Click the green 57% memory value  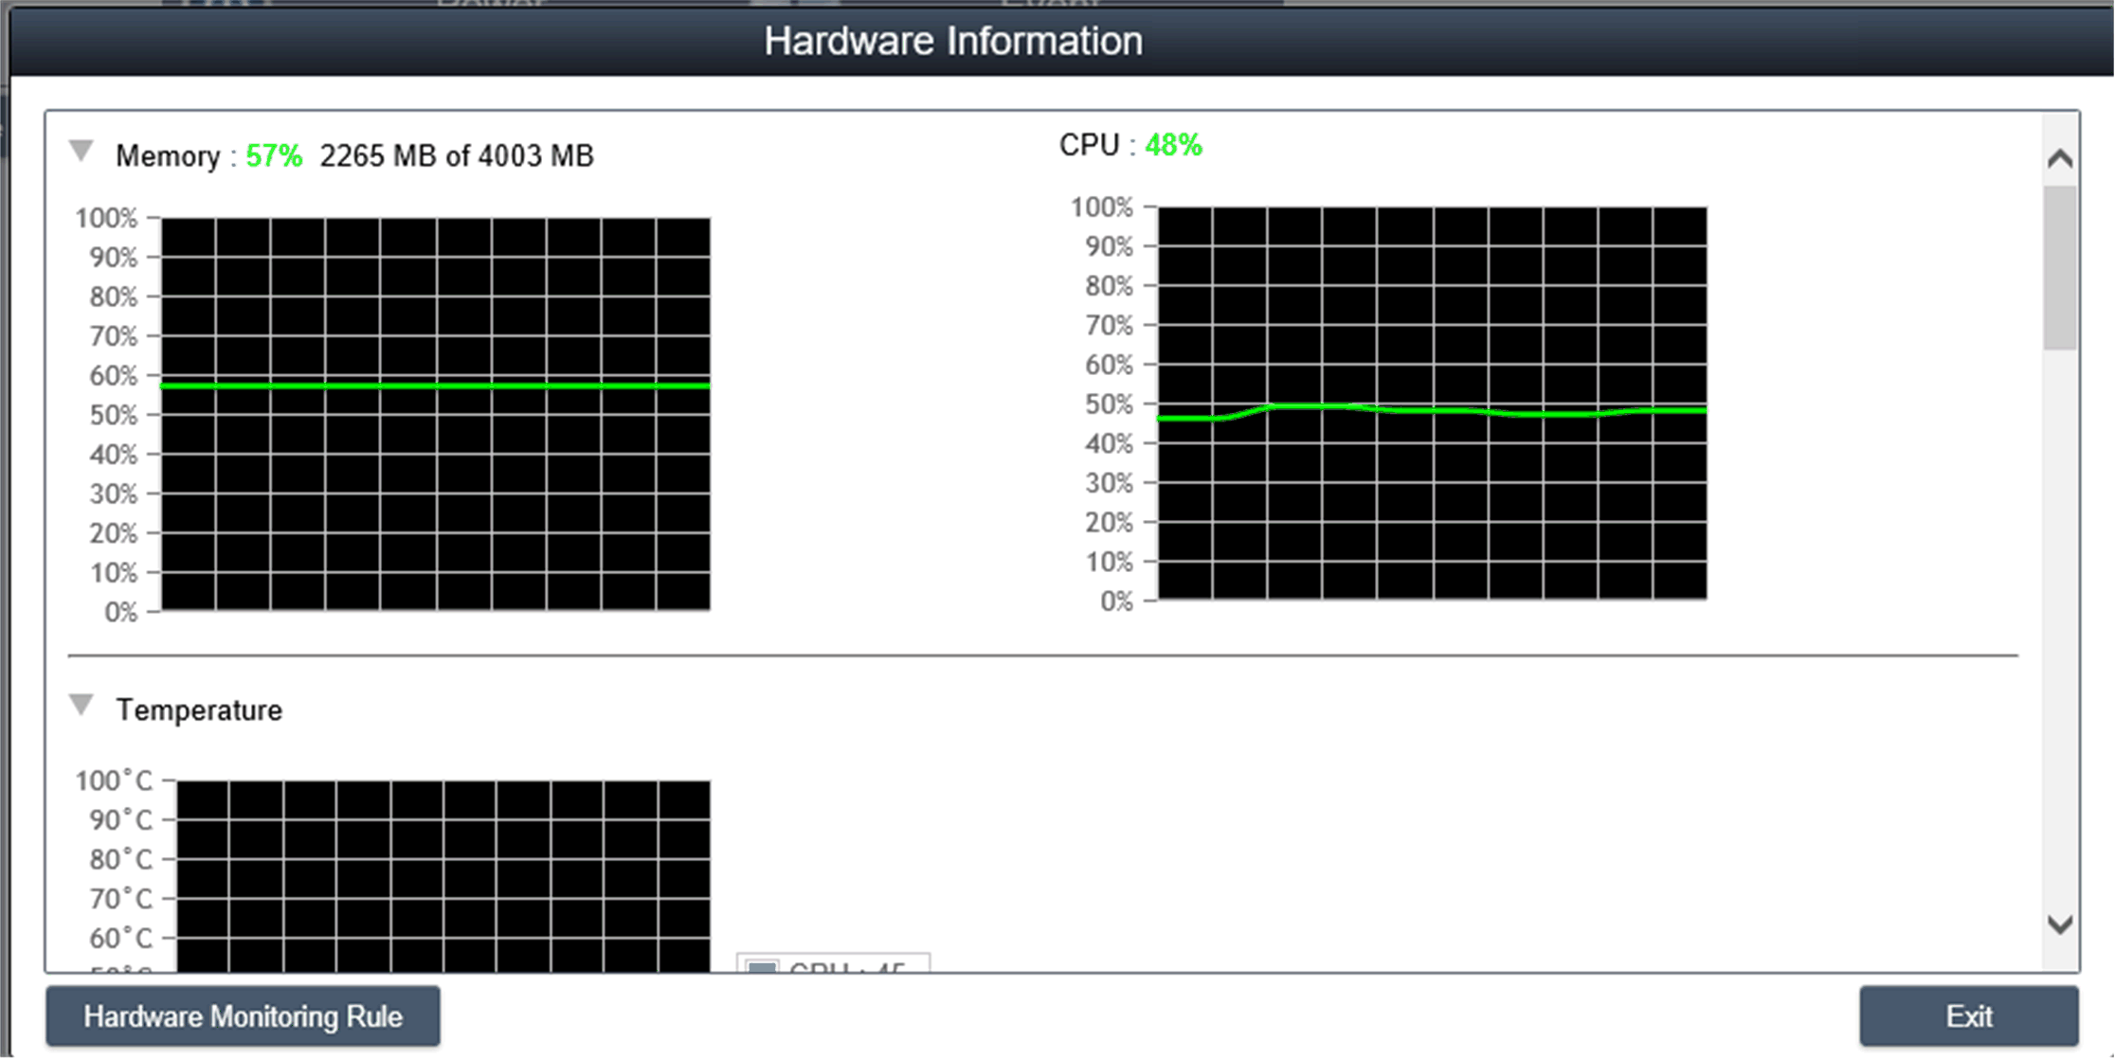click(274, 155)
